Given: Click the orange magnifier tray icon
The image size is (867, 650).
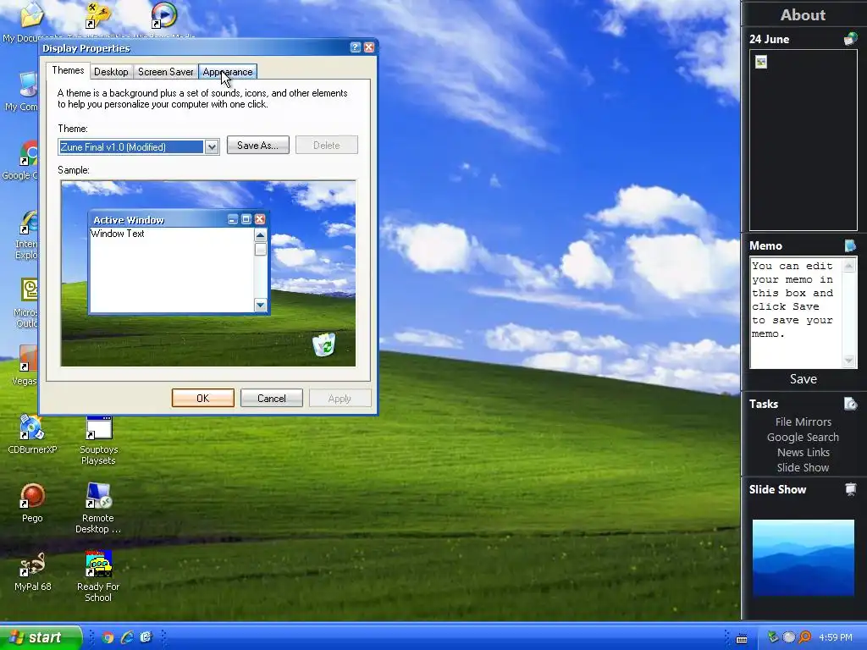Looking at the screenshot, I should (804, 637).
